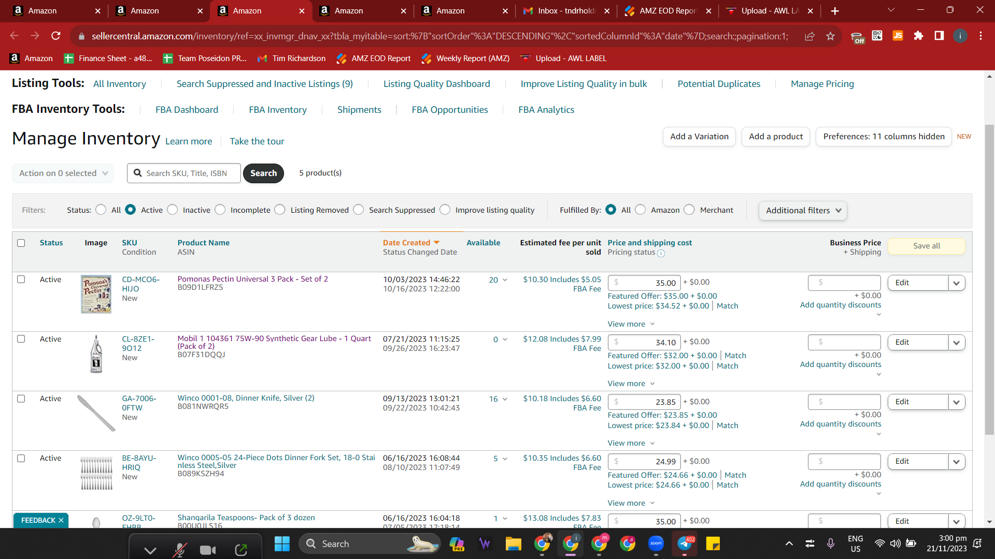Click the Search SKU, Title, ISBN field
995x559 pixels.
point(184,173)
